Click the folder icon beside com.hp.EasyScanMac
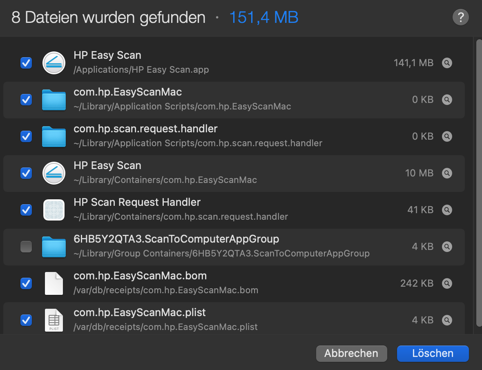The image size is (482, 370). tap(54, 100)
